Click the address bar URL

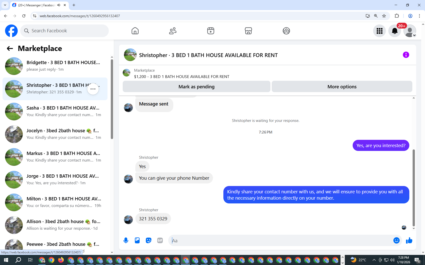click(80, 16)
